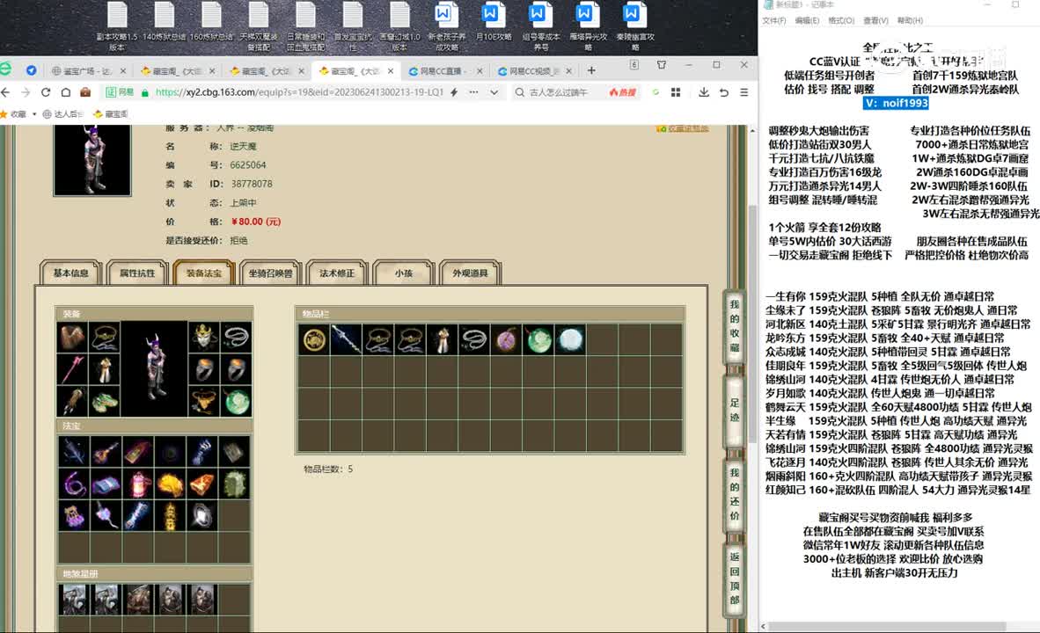Viewport: 1040px width, 633px height.
Task: Open the 达人后台 bookmark
Action: coord(63,114)
